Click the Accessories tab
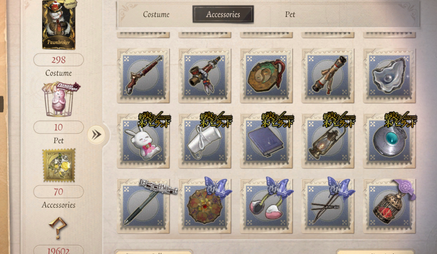 (x=223, y=14)
